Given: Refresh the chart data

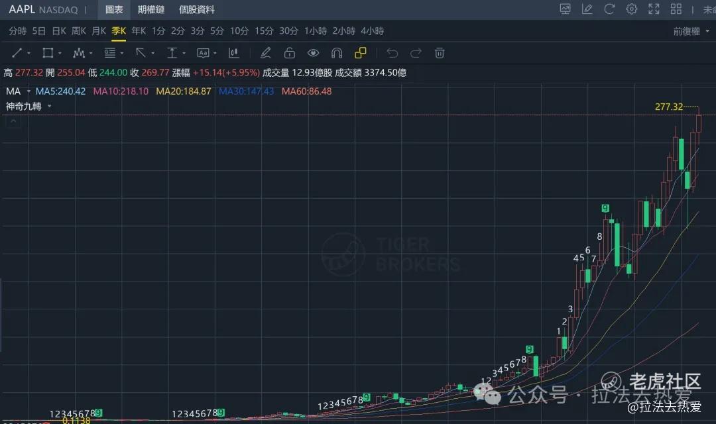Looking at the screenshot, I should point(609,9).
